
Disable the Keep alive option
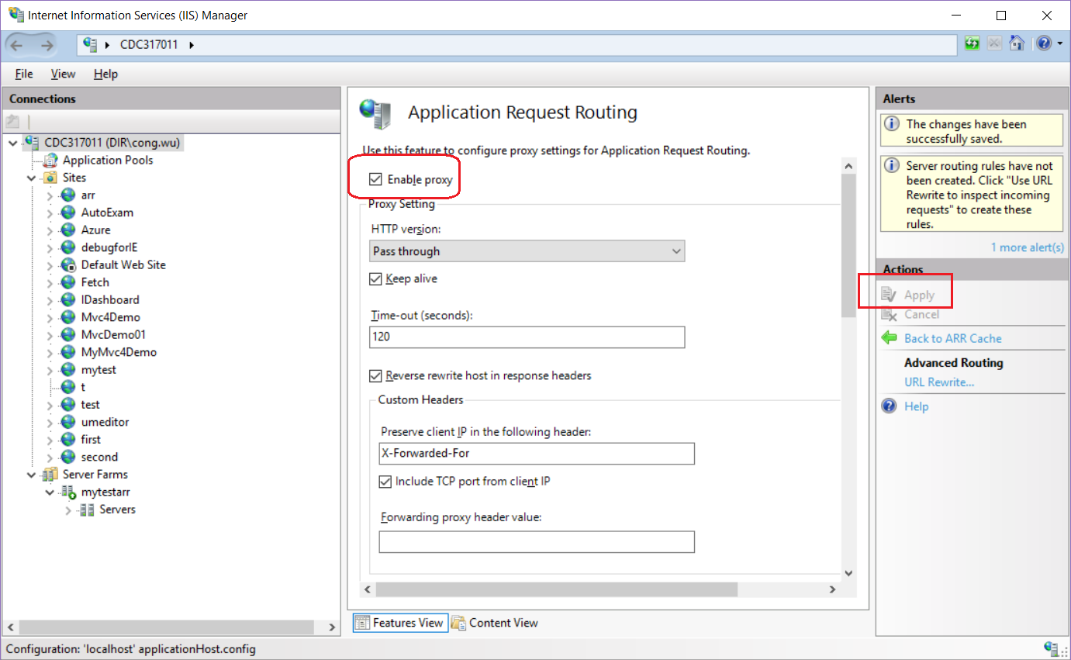(x=376, y=278)
